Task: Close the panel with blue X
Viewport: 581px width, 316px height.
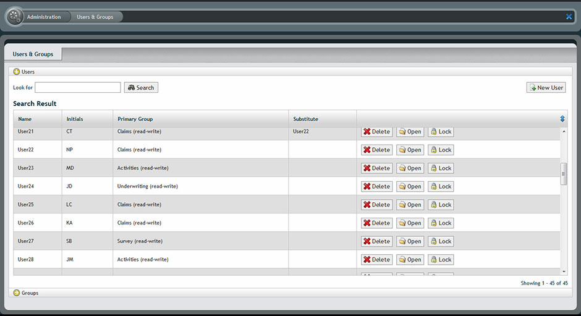Action: click(x=569, y=17)
